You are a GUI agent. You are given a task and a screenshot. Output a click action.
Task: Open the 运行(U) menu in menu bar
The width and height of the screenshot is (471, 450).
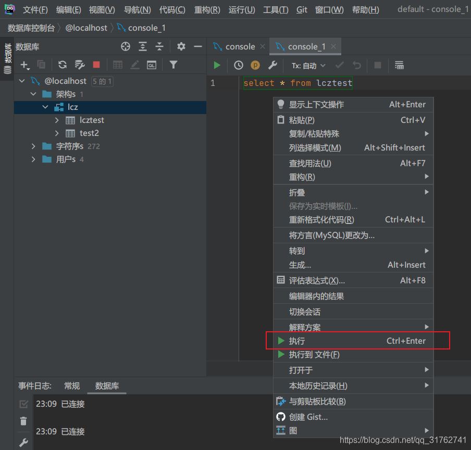(242, 10)
